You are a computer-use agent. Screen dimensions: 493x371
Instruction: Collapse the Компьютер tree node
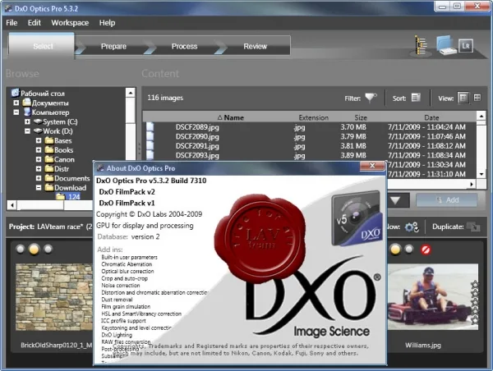tap(16, 112)
